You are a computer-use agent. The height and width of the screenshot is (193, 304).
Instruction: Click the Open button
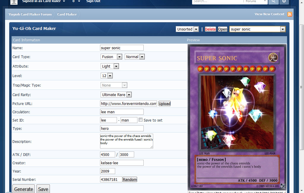tap(223, 29)
